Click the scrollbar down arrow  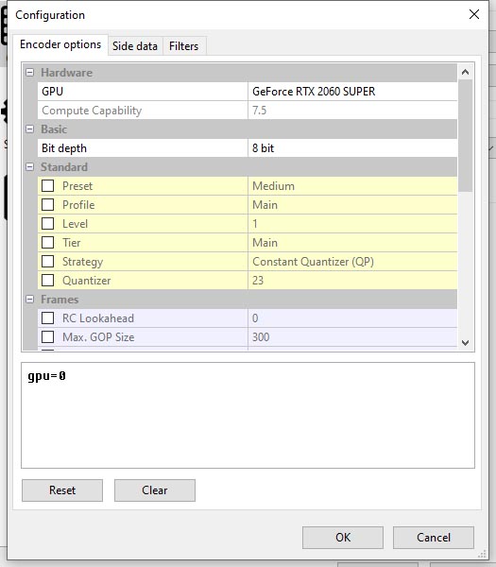(466, 342)
